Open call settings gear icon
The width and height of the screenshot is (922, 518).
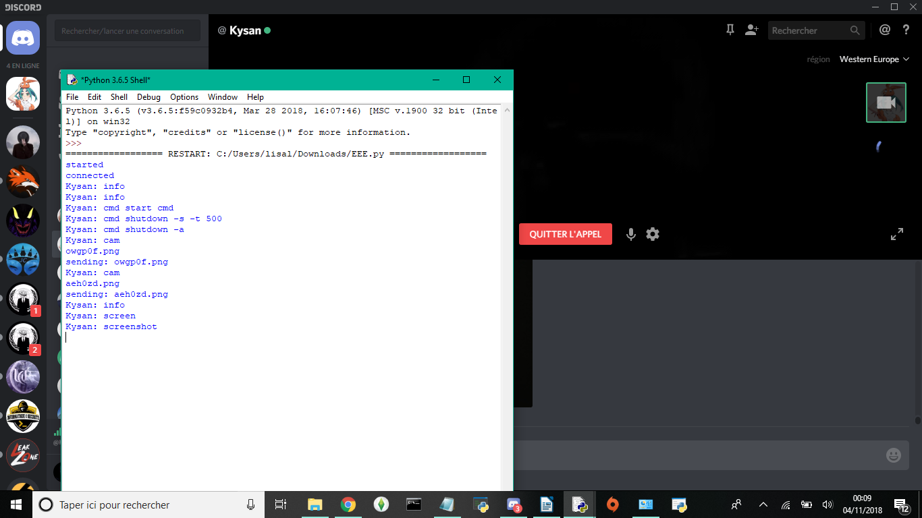click(652, 234)
